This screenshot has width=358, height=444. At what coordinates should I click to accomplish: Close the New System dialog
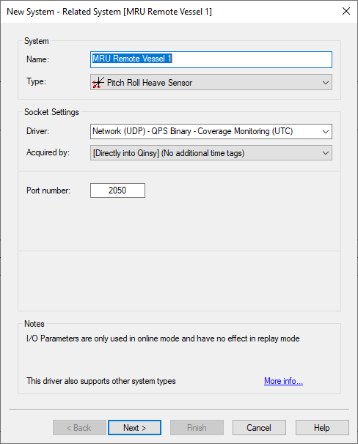[346, 11]
